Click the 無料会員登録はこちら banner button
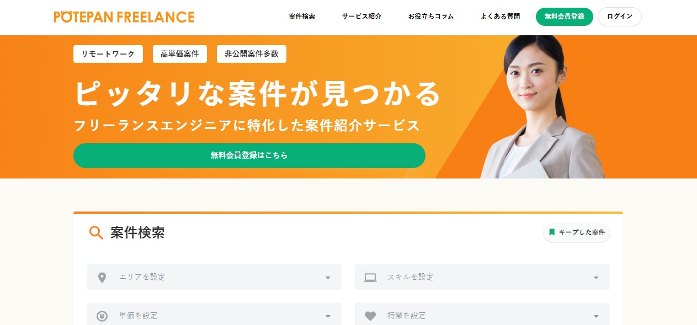697x325 pixels. [x=249, y=155]
